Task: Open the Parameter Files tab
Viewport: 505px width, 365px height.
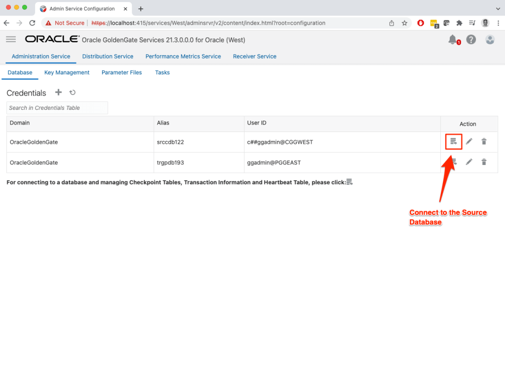Action: click(x=121, y=72)
